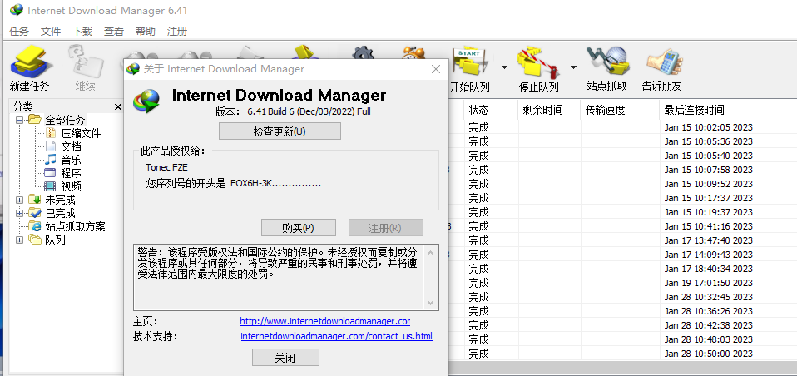Open the 开始队列 dropdown arrow
797x376 pixels.
pyautogui.click(x=504, y=67)
